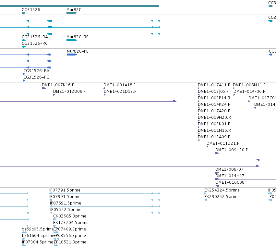The height and width of the screenshot is (247, 276).
Task: Select the EP07409.3prime label
Action: tap(70, 229)
